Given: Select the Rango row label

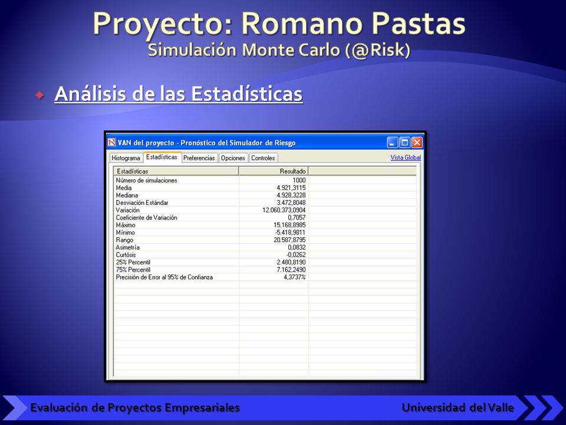Looking at the screenshot, I should (x=124, y=240).
